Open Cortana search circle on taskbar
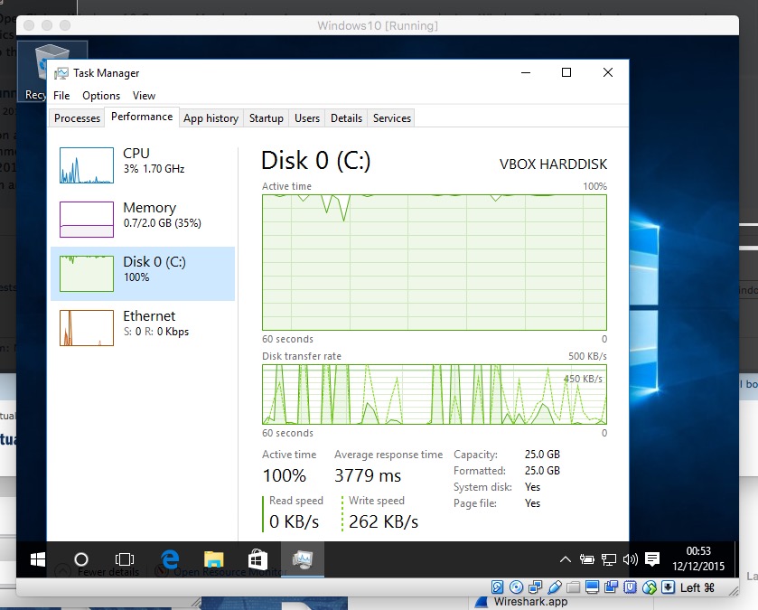 point(81,559)
